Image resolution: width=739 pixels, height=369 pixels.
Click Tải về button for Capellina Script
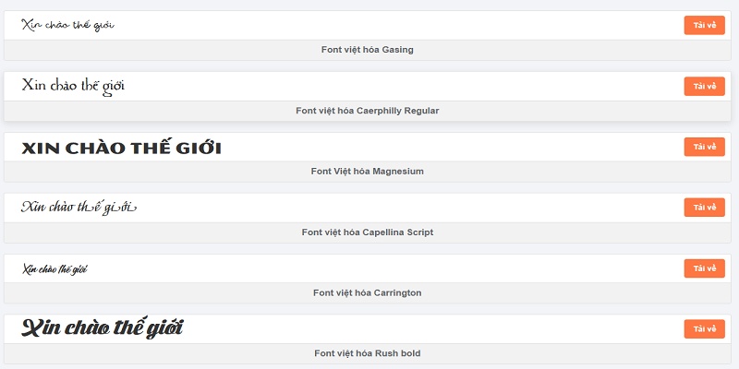(704, 208)
